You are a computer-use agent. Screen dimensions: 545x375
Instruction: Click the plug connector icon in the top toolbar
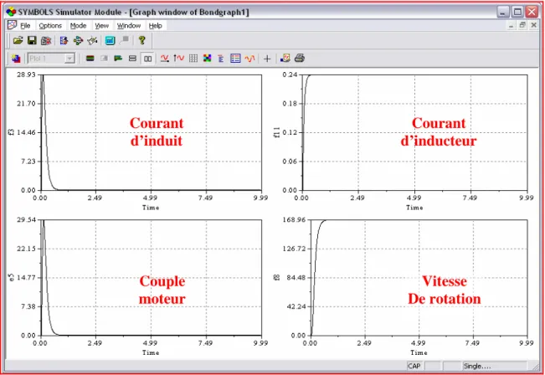click(x=92, y=41)
